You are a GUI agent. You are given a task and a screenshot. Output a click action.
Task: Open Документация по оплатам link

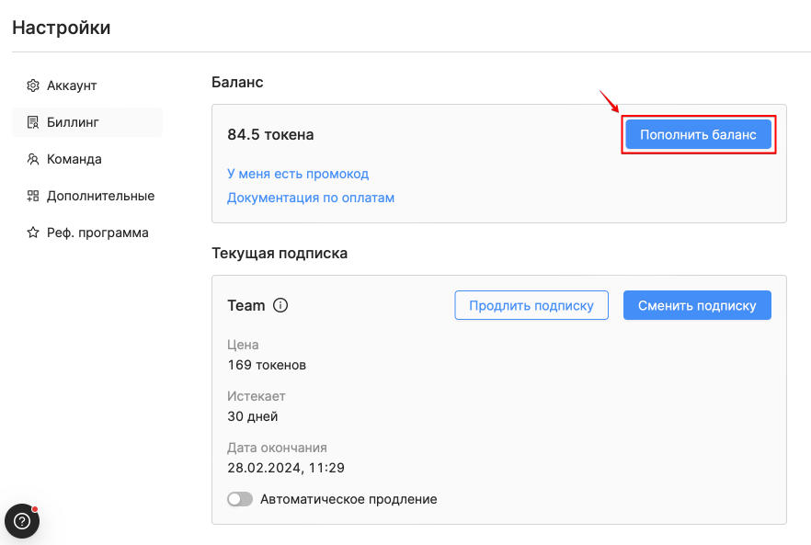(x=311, y=198)
